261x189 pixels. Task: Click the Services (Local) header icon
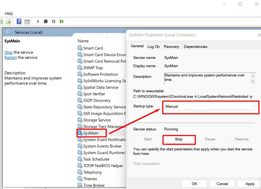9,32
